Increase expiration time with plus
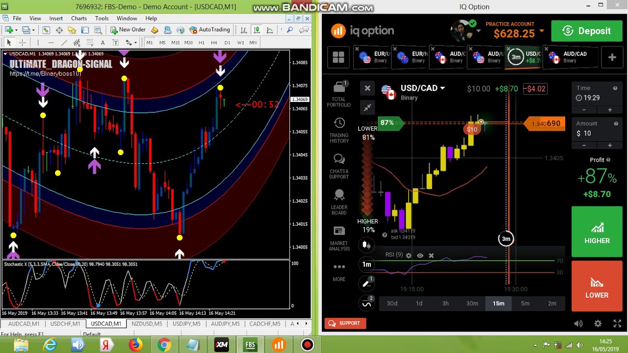 point(610,110)
